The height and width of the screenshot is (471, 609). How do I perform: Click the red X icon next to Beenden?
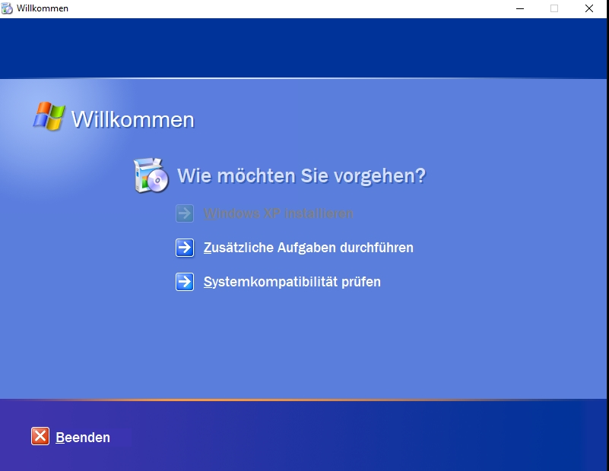[x=40, y=437]
